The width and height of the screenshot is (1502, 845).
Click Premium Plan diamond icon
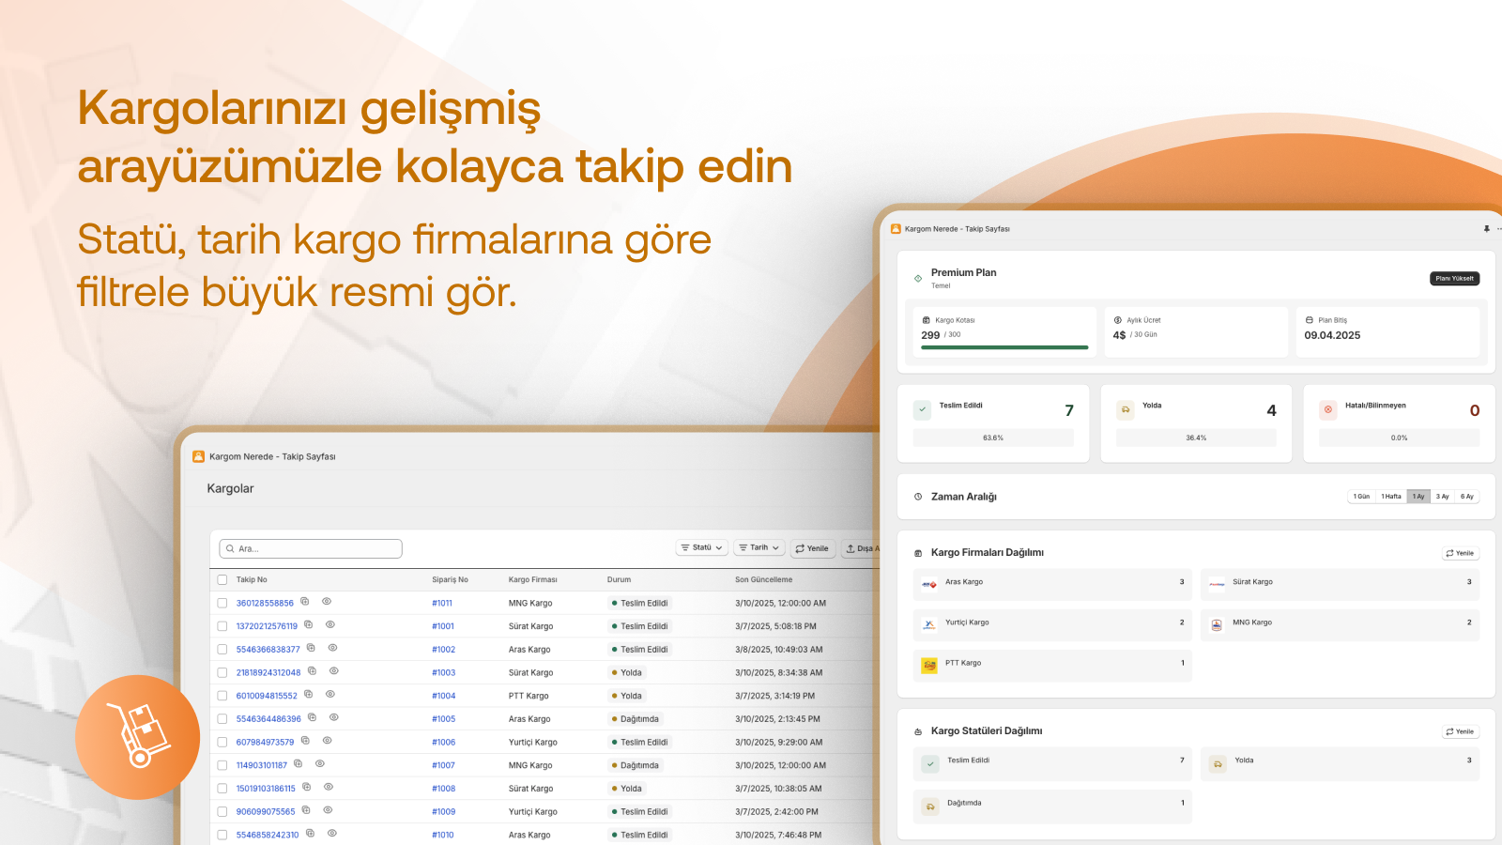click(918, 278)
